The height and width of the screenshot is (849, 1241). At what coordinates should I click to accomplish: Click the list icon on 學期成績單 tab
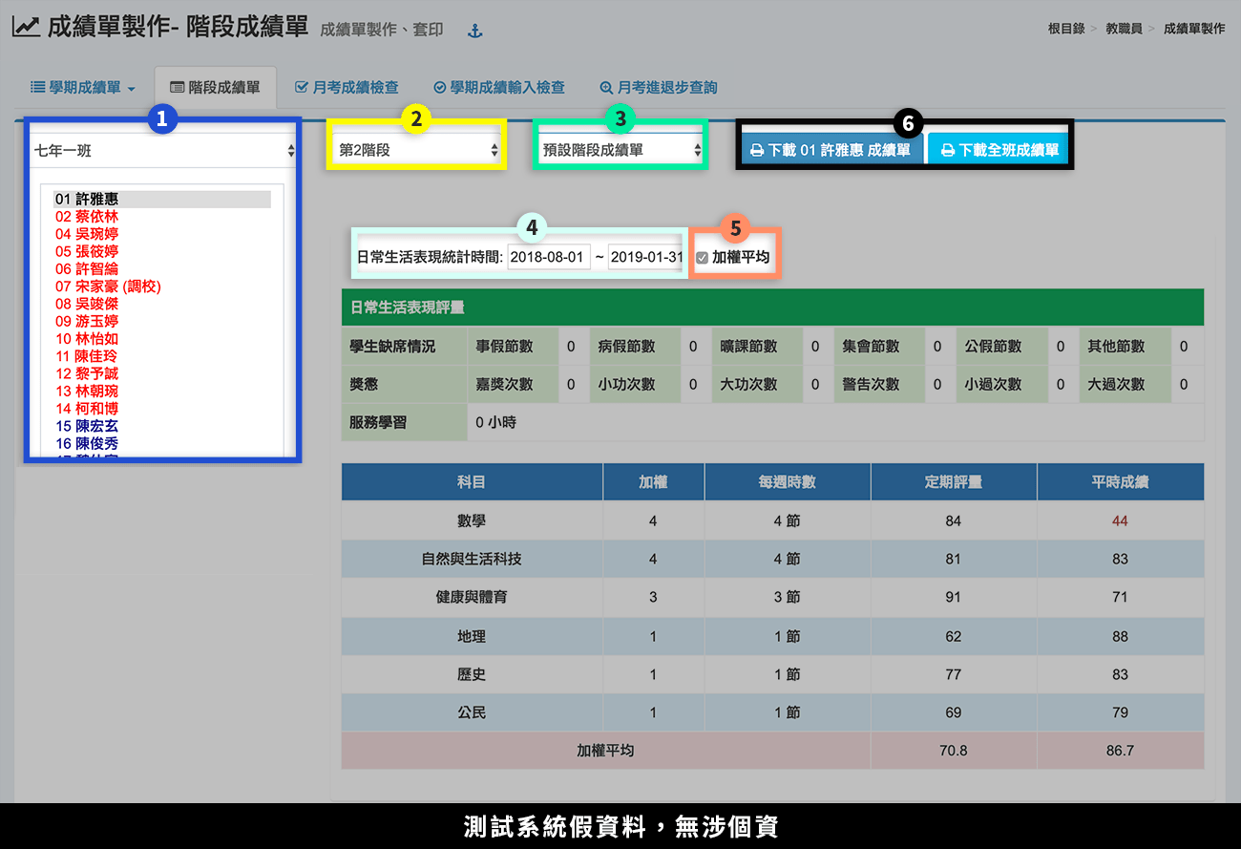click(38, 87)
